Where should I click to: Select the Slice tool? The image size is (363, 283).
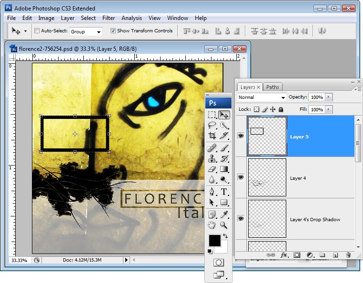pos(224,136)
